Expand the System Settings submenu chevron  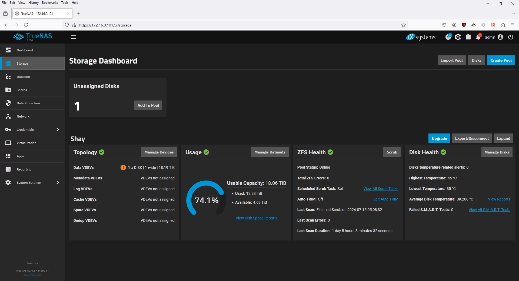pos(58,182)
